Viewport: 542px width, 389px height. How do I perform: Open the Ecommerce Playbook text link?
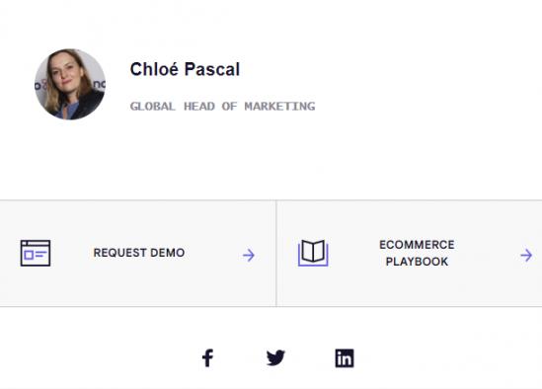[417, 253]
